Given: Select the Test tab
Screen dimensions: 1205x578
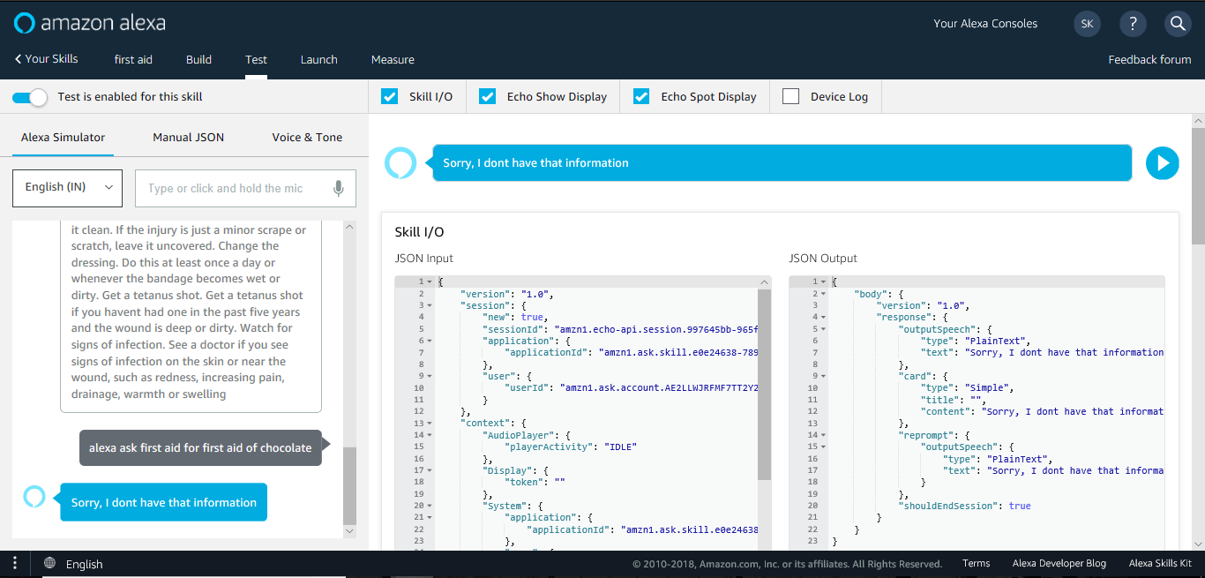Looking at the screenshot, I should point(256,59).
